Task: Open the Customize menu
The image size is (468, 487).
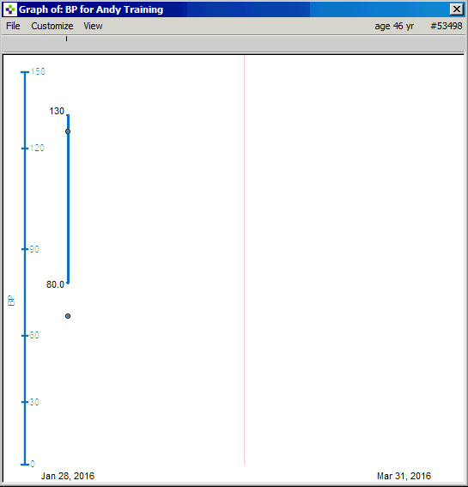Action: (52, 26)
